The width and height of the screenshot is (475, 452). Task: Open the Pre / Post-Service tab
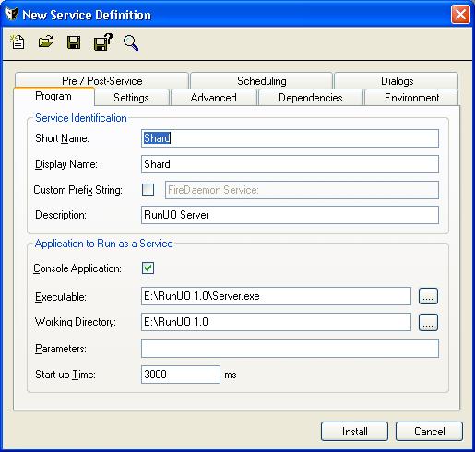click(x=101, y=81)
